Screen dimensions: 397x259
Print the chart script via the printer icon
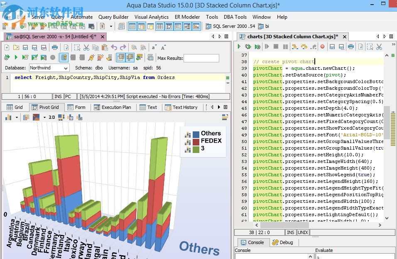click(x=351, y=47)
